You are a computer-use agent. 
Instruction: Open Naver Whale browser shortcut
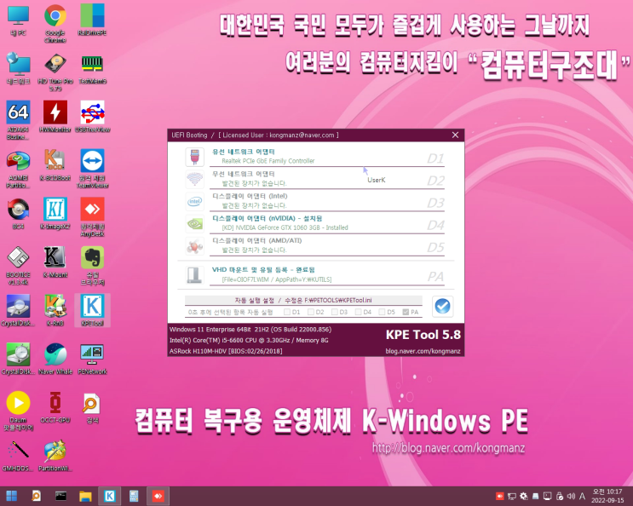point(55,359)
